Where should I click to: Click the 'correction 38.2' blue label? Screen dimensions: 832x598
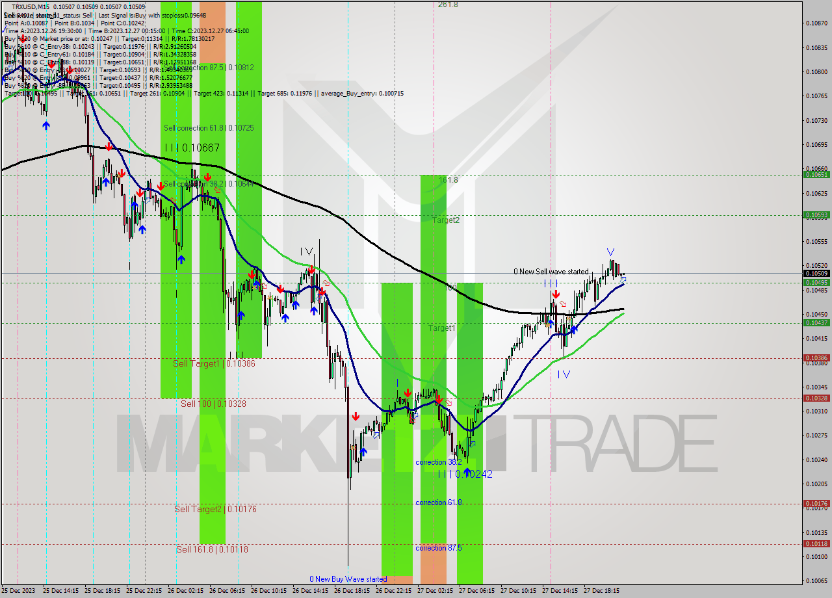tap(439, 462)
